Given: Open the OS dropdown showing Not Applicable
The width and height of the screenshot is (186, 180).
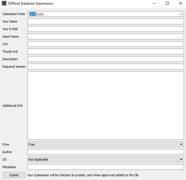Looking at the screenshot, I should point(105,159).
